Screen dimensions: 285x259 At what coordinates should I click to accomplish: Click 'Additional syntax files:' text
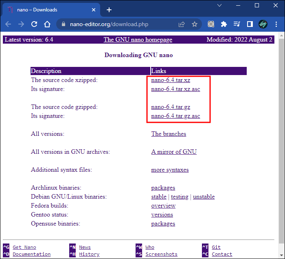coord(61,170)
